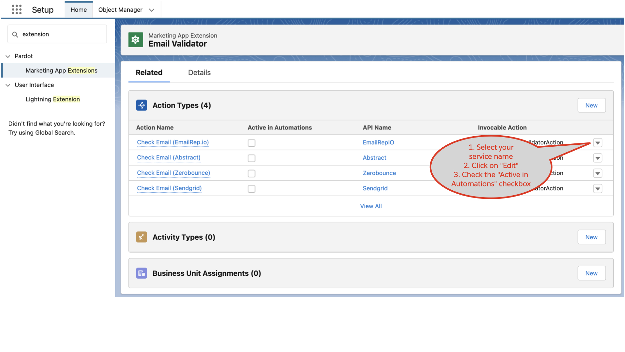The height and width of the screenshot is (352, 625).
Task: Switch to the Details tab
Action: click(x=199, y=72)
